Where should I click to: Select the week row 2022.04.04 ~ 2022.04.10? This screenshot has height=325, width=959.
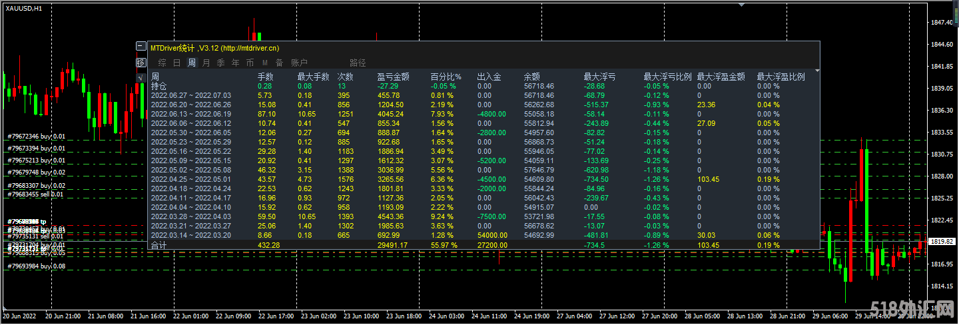[x=483, y=207]
